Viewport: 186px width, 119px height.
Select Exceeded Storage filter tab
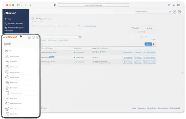click(63, 40)
